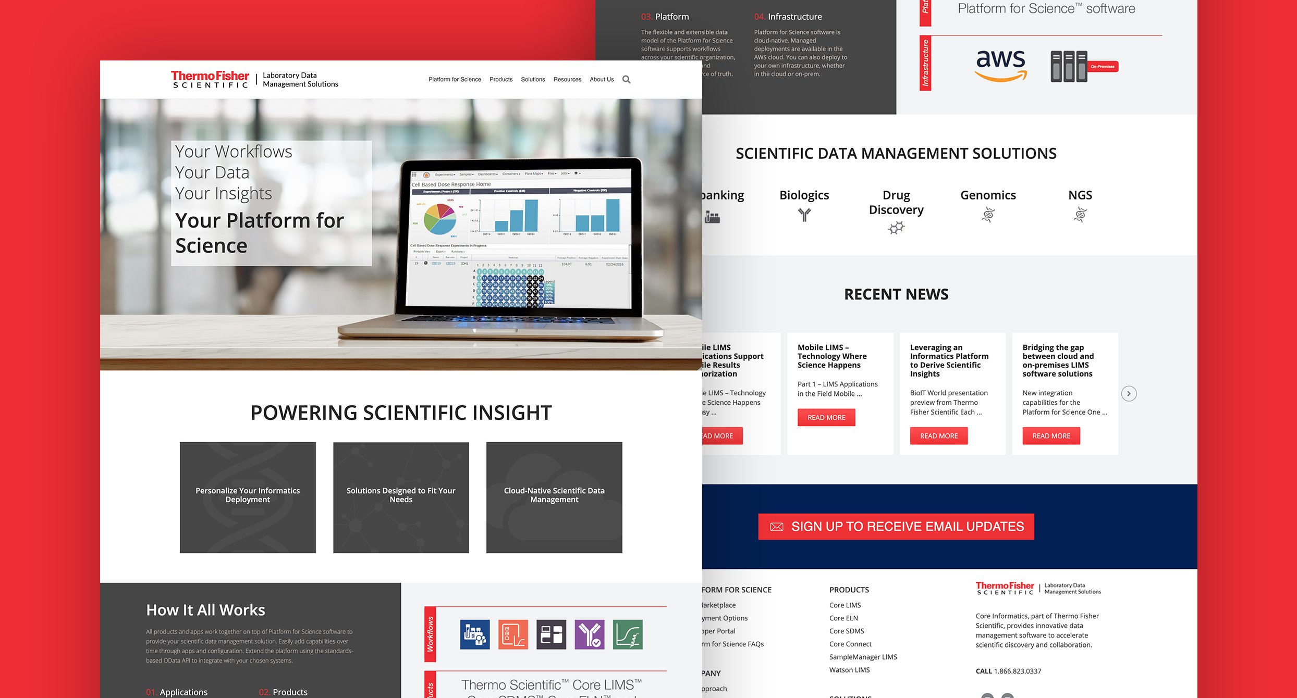Click the search magnifying glass icon
The width and height of the screenshot is (1297, 698).
[x=626, y=79]
